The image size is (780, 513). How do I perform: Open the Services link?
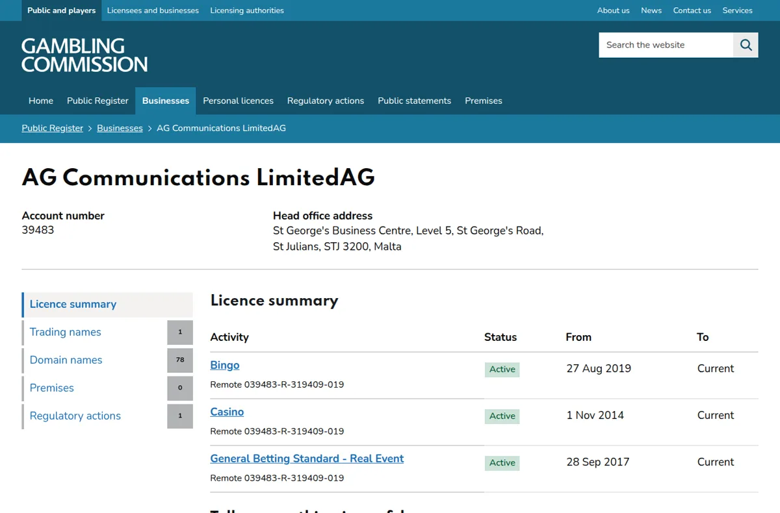[738, 10]
